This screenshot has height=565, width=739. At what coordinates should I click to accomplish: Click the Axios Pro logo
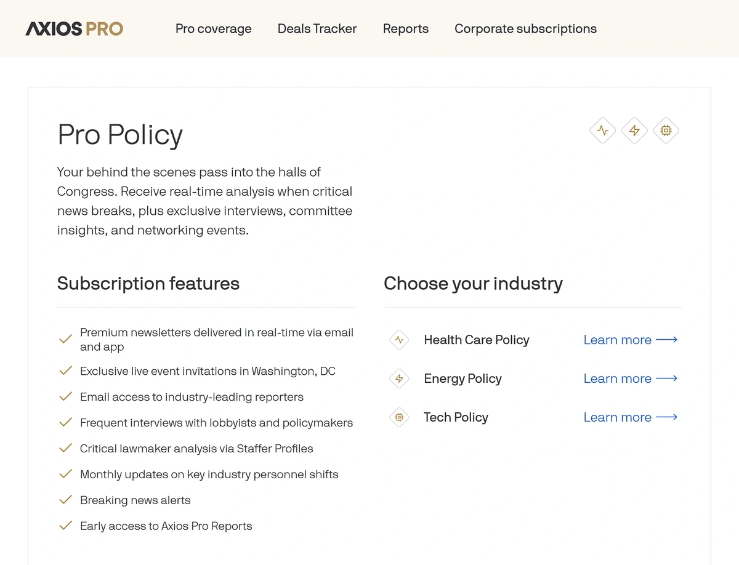coord(75,29)
